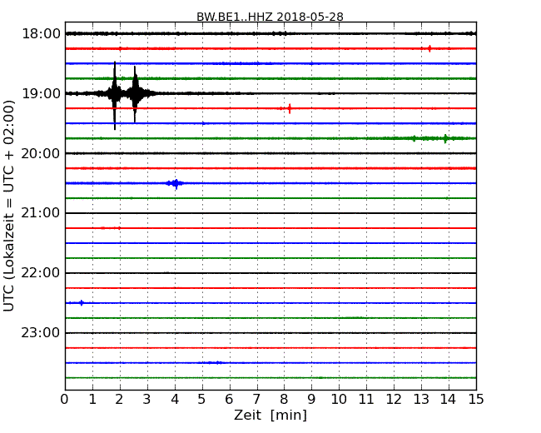The width and height of the screenshot is (541, 433).
Task: Click x-axis tick label 12
Action: [x=394, y=400]
